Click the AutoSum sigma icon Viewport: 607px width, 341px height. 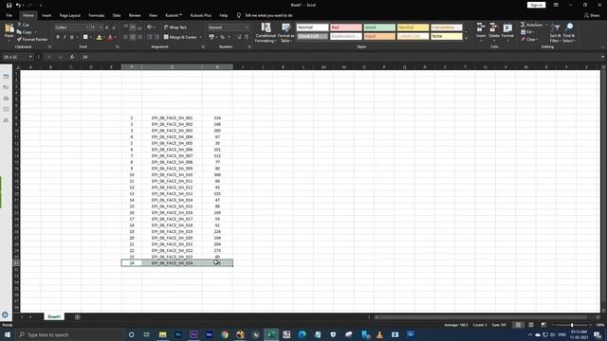pos(523,25)
